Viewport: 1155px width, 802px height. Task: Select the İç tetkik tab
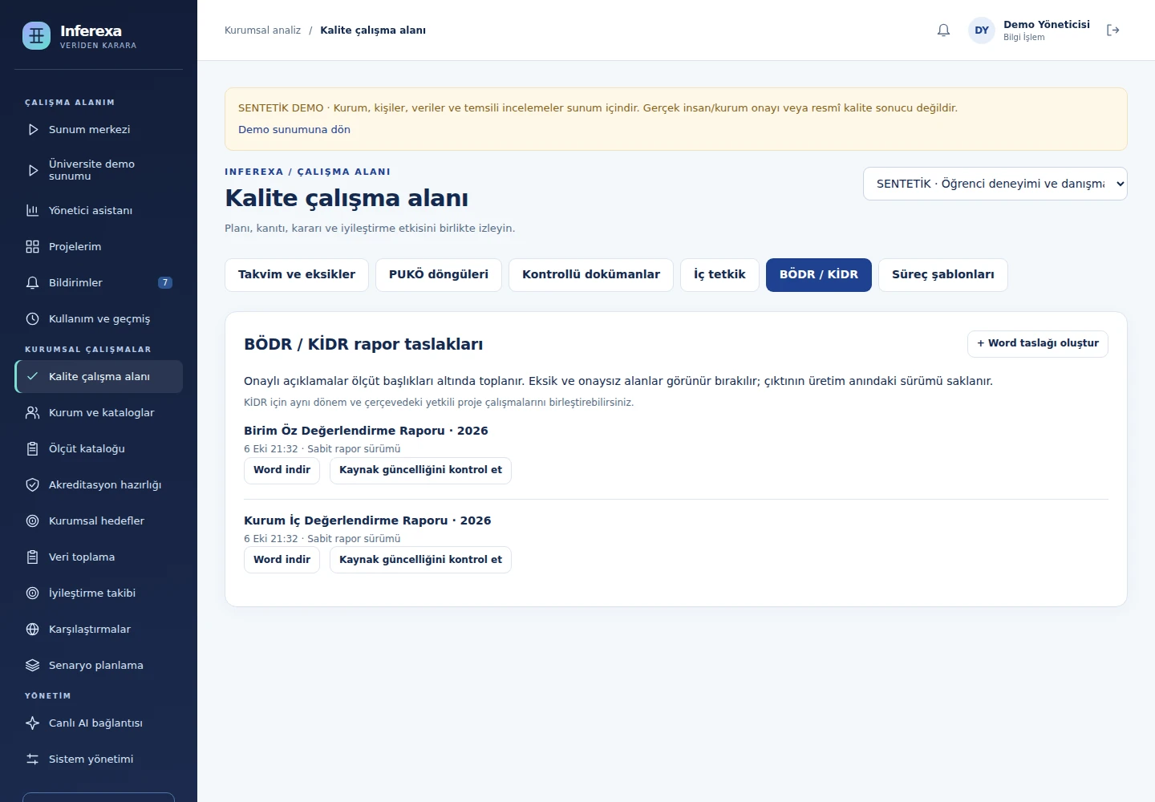point(719,275)
